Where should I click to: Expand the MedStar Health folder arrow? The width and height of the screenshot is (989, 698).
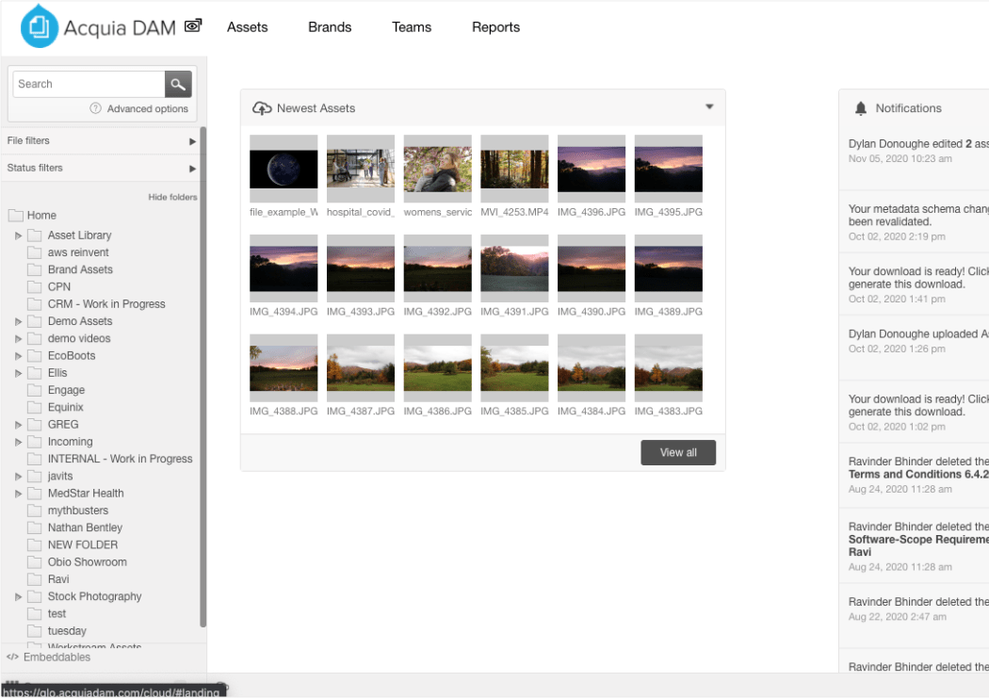click(19, 494)
